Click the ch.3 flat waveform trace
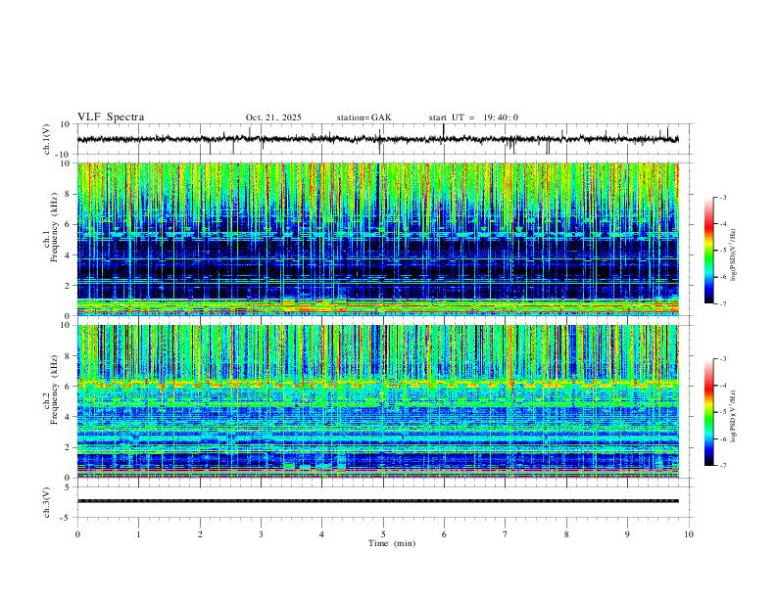This screenshot has height=599, width=776. [x=377, y=501]
